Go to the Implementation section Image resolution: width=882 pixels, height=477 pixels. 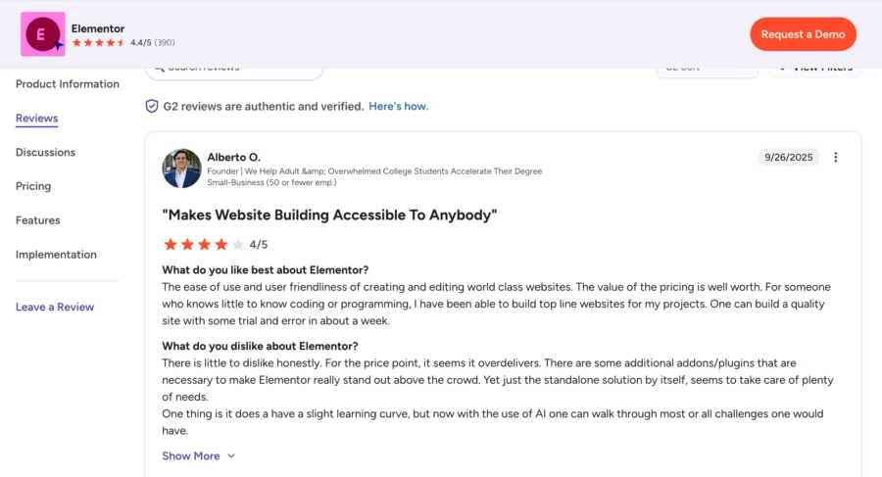point(56,255)
